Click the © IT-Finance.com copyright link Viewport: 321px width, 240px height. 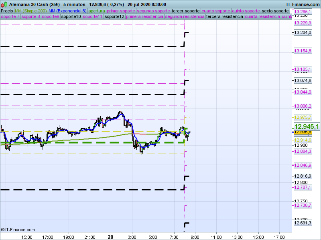click(x=18, y=230)
